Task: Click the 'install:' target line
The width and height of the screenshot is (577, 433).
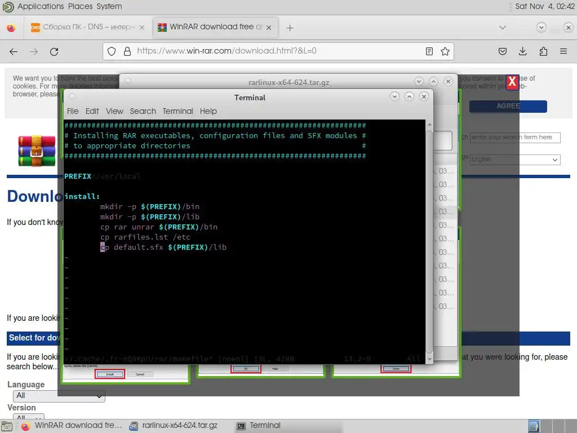Action: click(x=82, y=197)
